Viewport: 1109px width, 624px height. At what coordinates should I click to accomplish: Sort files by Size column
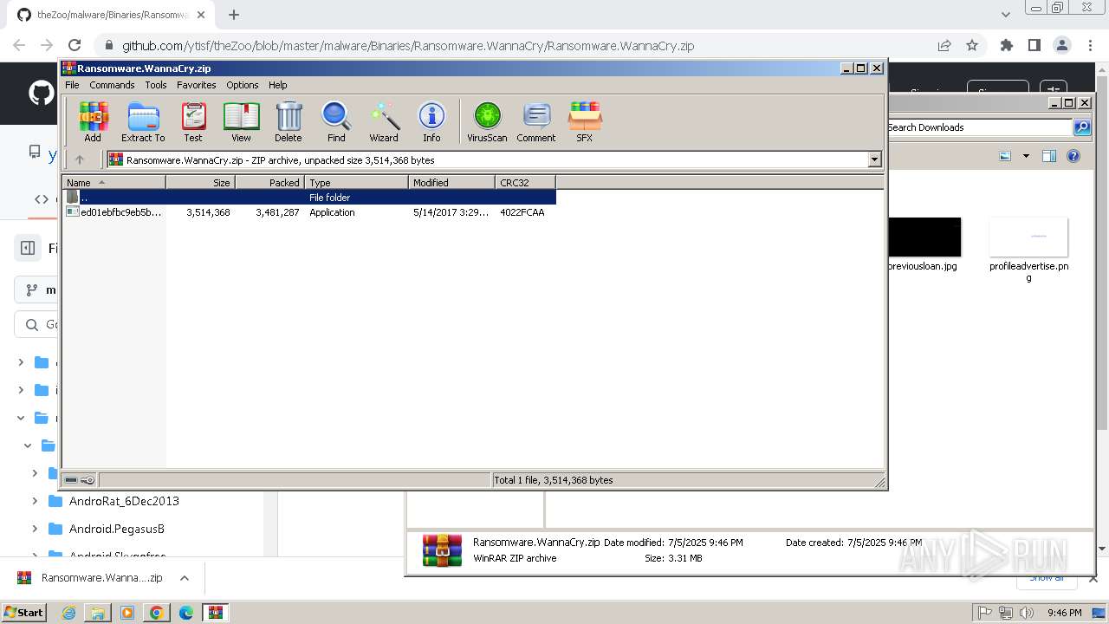click(200, 182)
